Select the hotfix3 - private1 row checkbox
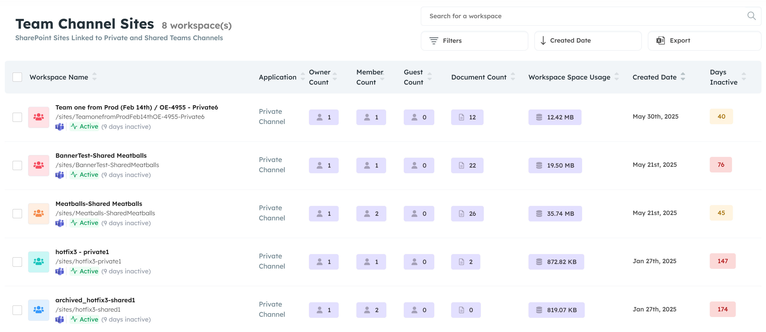 click(x=17, y=262)
